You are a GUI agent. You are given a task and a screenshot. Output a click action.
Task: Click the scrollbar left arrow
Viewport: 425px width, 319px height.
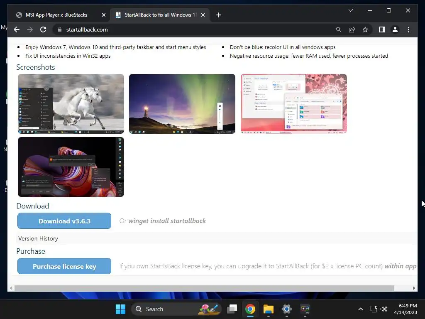pos(11,288)
